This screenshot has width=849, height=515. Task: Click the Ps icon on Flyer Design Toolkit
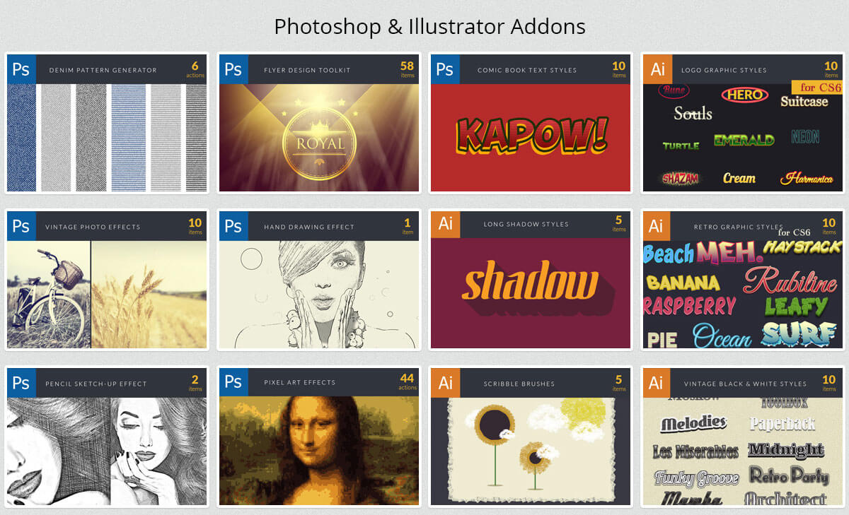(233, 69)
